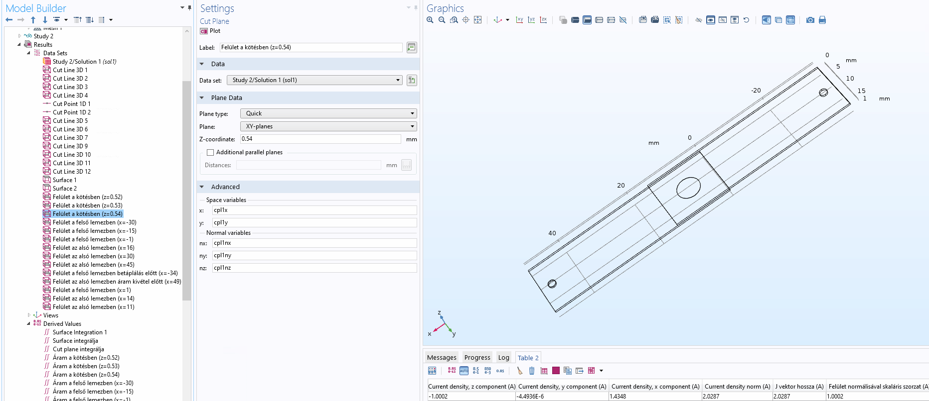Select Felület a kötésben (z=0.52) data set
This screenshot has height=401, width=929.
tap(87, 197)
